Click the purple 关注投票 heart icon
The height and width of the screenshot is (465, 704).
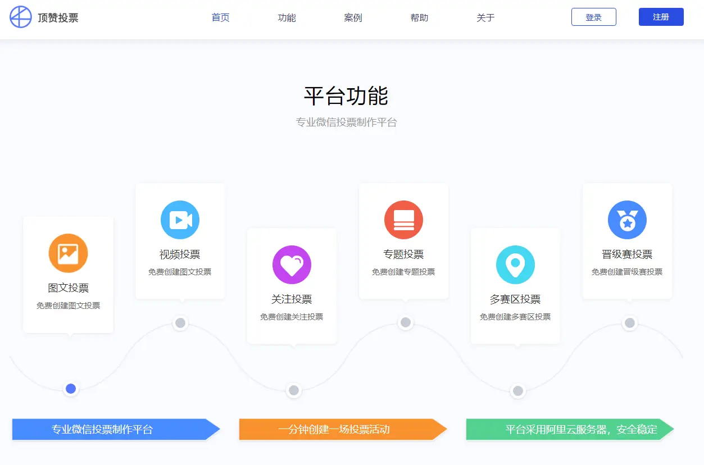pyautogui.click(x=292, y=265)
